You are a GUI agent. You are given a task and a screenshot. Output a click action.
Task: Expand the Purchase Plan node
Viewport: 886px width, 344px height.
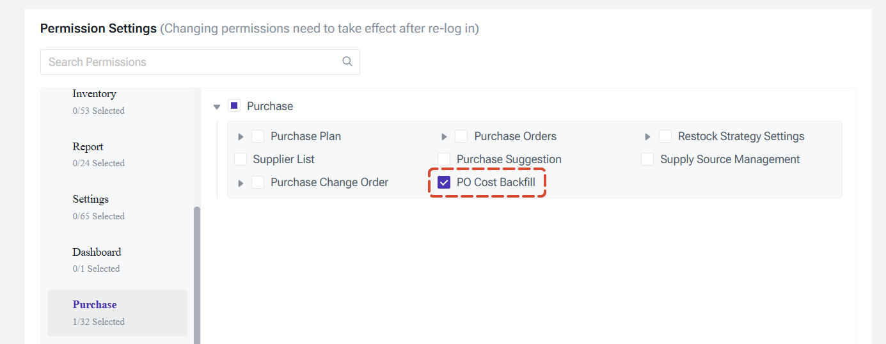(241, 137)
